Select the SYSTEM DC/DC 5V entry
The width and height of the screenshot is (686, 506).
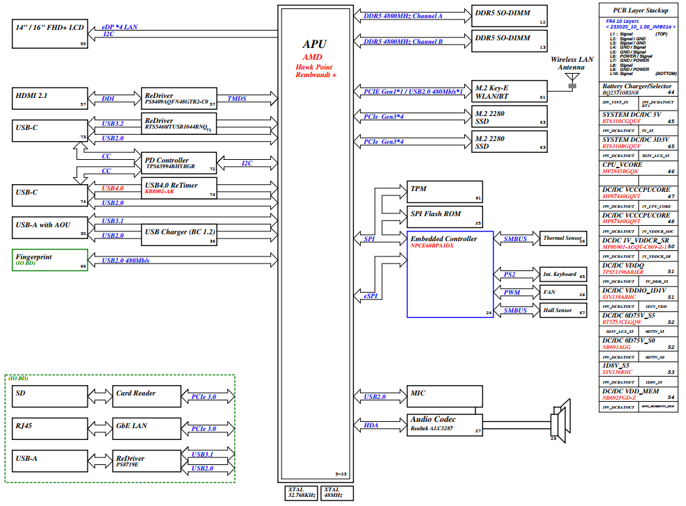point(638,117)
